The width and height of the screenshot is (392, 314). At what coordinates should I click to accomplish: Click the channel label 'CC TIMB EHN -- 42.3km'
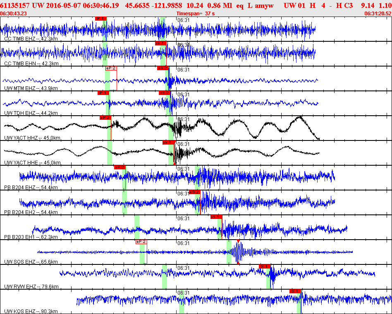click(x=31, y=64)
